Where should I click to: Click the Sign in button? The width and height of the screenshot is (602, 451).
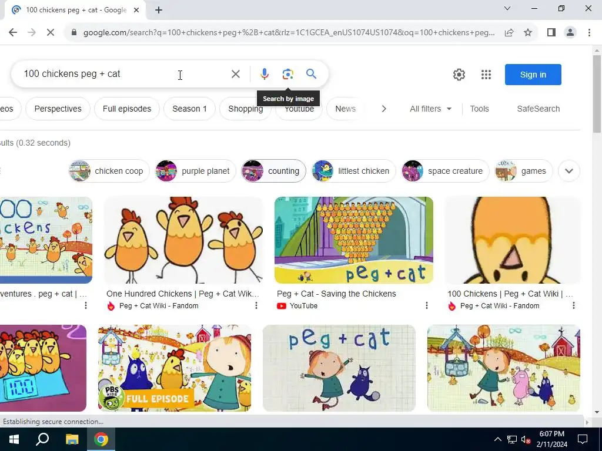533,75
